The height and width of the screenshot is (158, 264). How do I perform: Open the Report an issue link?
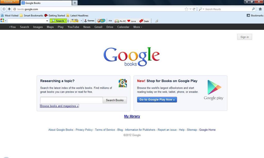pos(167,130)
